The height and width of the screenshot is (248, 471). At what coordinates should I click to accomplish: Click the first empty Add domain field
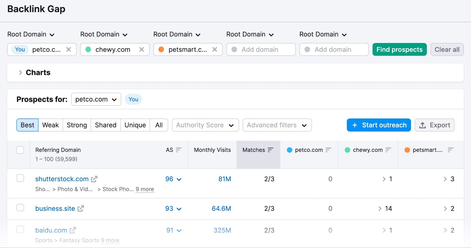click(x=261, y=50)
